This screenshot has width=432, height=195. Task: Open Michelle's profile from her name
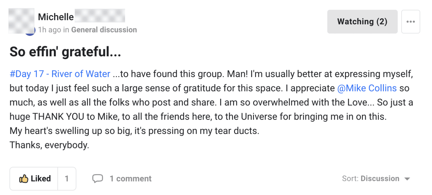pyautogui.click(x=56, y=17)
